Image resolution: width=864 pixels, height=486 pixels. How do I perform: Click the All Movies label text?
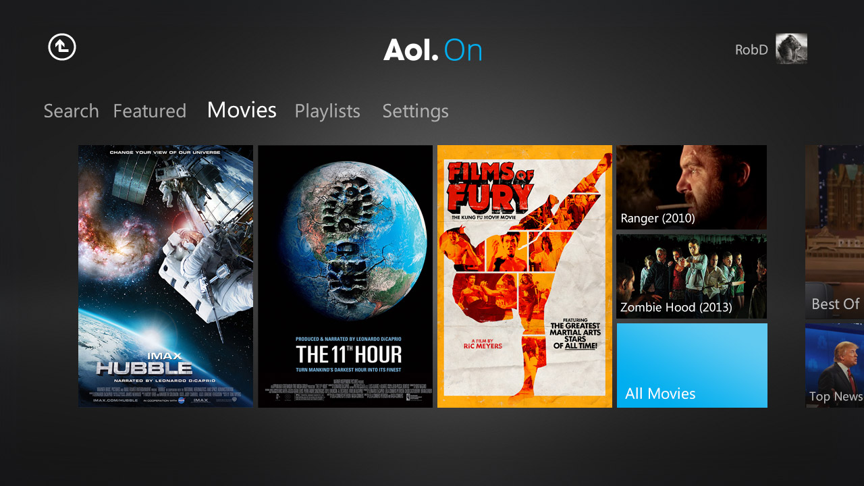coord(660,394)
